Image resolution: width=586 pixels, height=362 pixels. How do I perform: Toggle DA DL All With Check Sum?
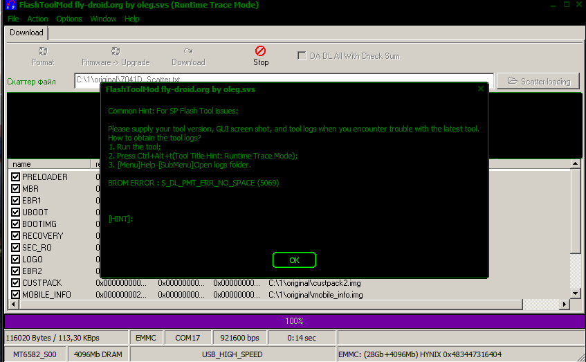click(x=302, y=56)
